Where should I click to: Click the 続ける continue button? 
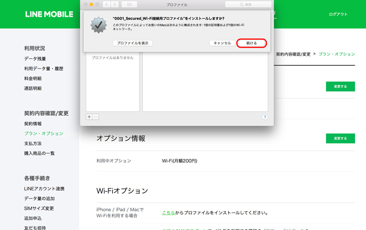(x=252, y=43)
